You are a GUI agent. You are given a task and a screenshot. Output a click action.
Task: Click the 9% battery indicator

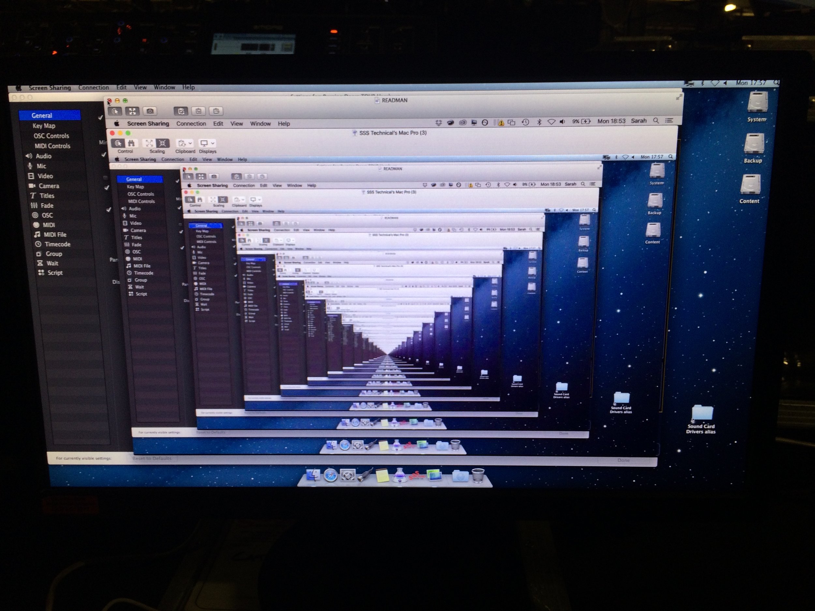[581, 121]
